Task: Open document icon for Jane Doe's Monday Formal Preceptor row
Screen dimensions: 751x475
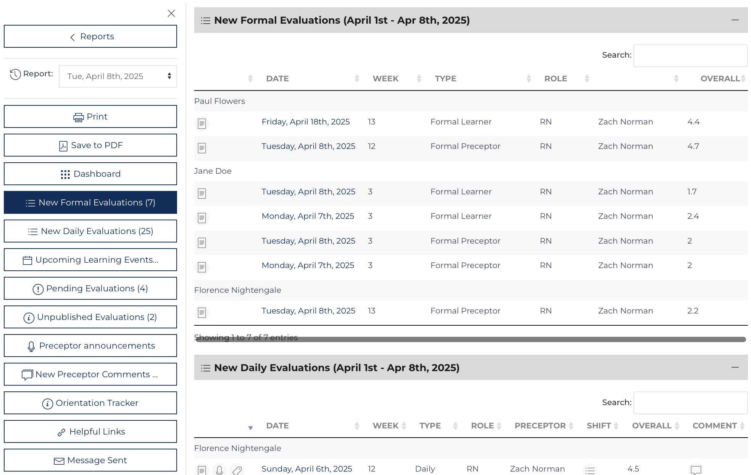Action: 202,267
